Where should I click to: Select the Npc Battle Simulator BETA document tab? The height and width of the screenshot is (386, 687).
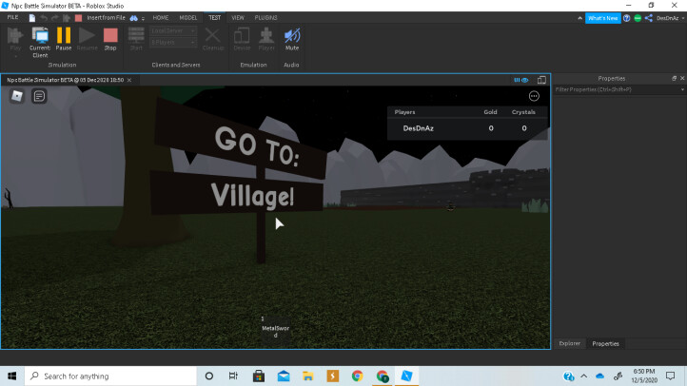[66, 80]
